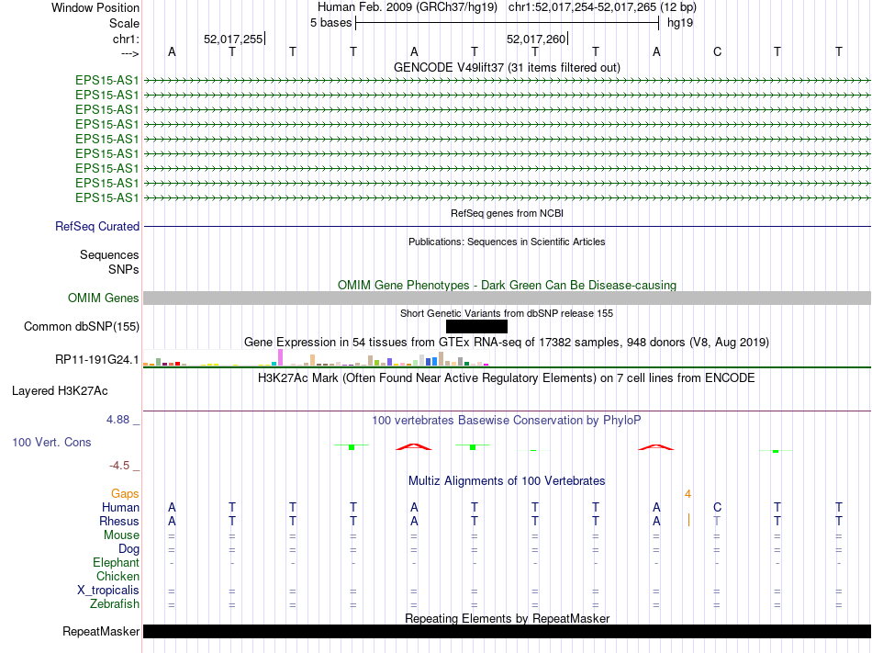Viewport: 872px width, 653px height.
Task: Open 100 vertebrates Basewise Conservation by PhyloP title
Action: 507,420
